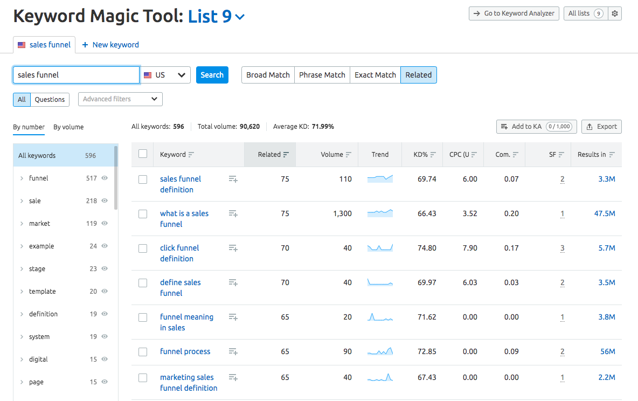Click add-to-list icon for 'click funnel definition'

233,248
